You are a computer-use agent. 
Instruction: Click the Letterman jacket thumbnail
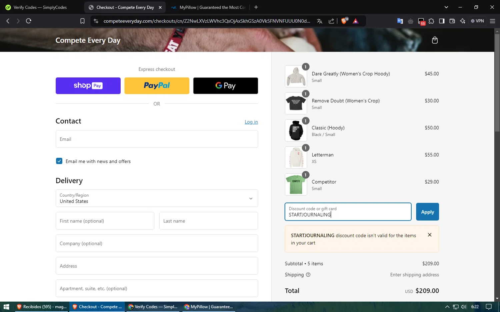(x=296, y=158)
